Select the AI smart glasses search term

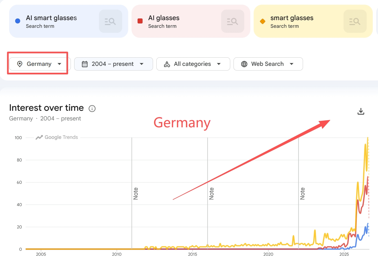51,18
